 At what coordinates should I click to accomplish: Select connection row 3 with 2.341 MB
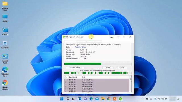click(97, 84)
